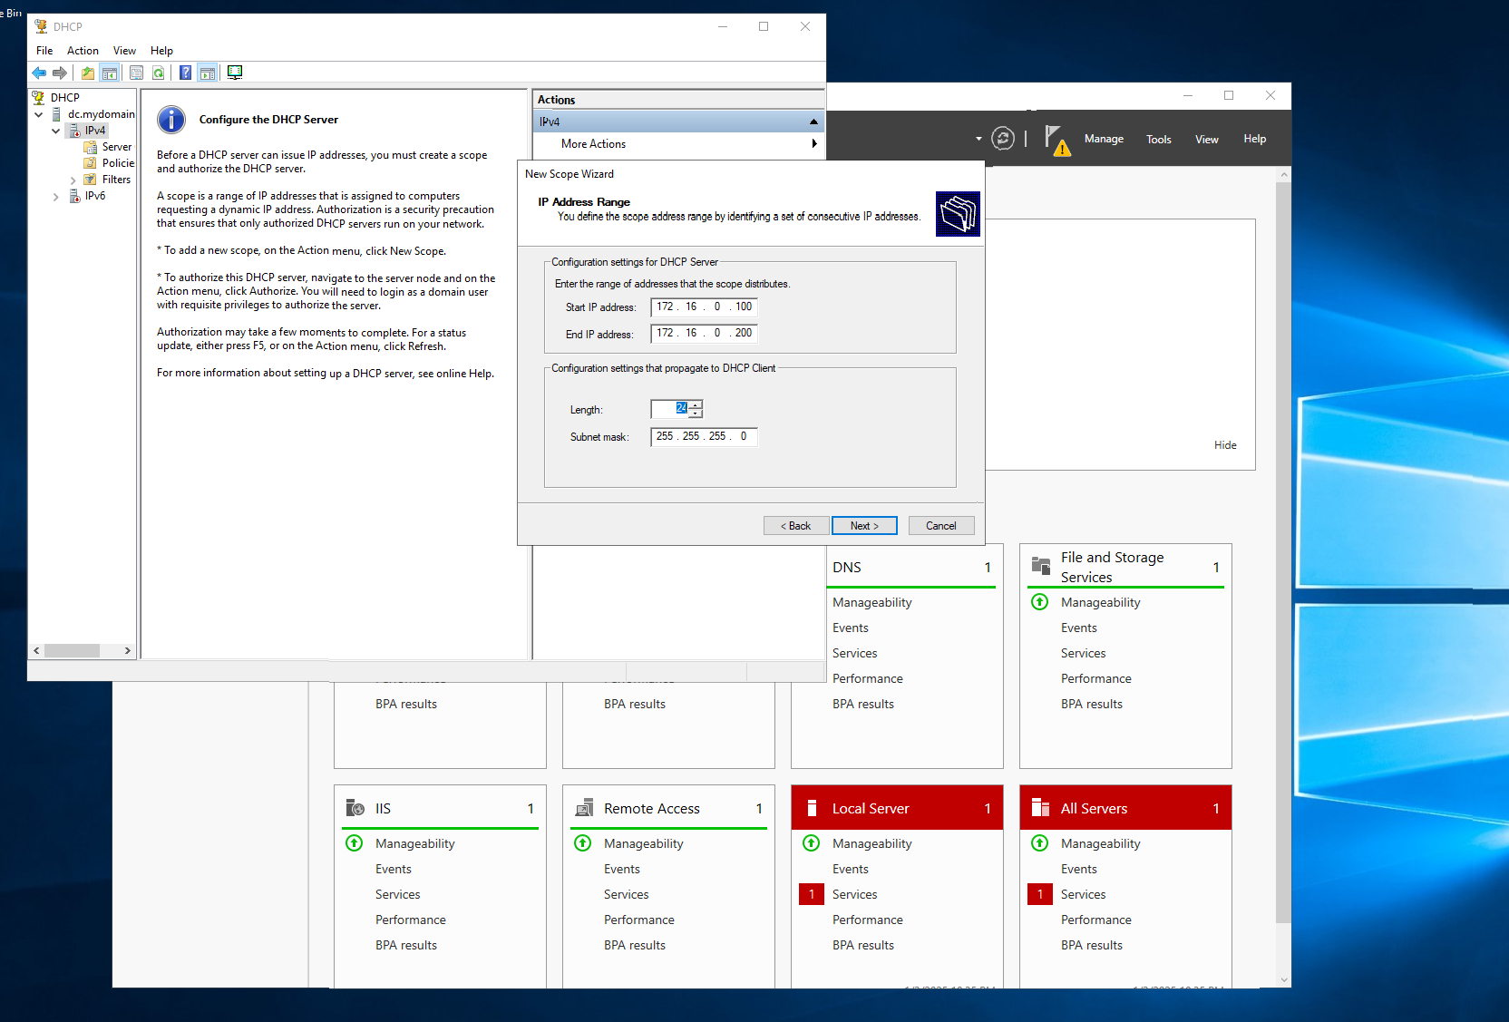Click the network monitor icon in DHCP toolbar

[235, 73]
